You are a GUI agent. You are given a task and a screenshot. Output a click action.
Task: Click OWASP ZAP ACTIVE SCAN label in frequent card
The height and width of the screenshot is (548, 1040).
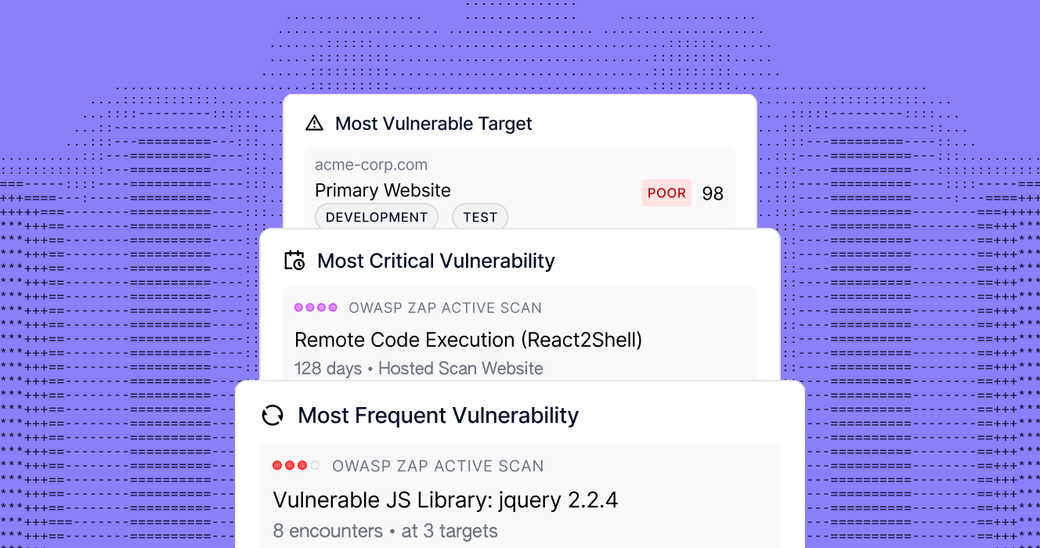click(438, 466)
